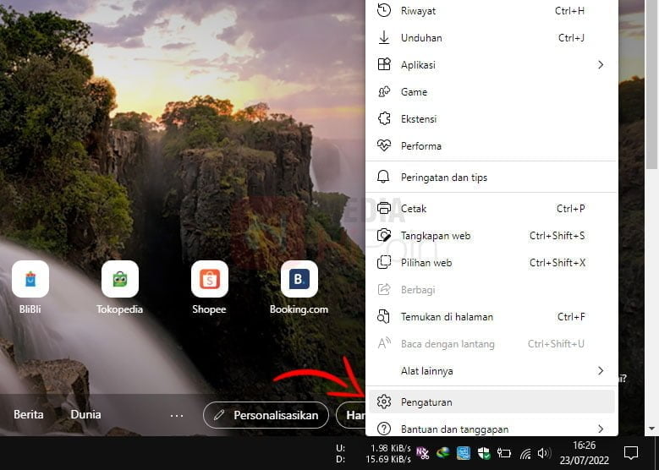This screenshot has width=659, height=470.
Task: Select Tangkapan web menu entry
Action: 492,235
